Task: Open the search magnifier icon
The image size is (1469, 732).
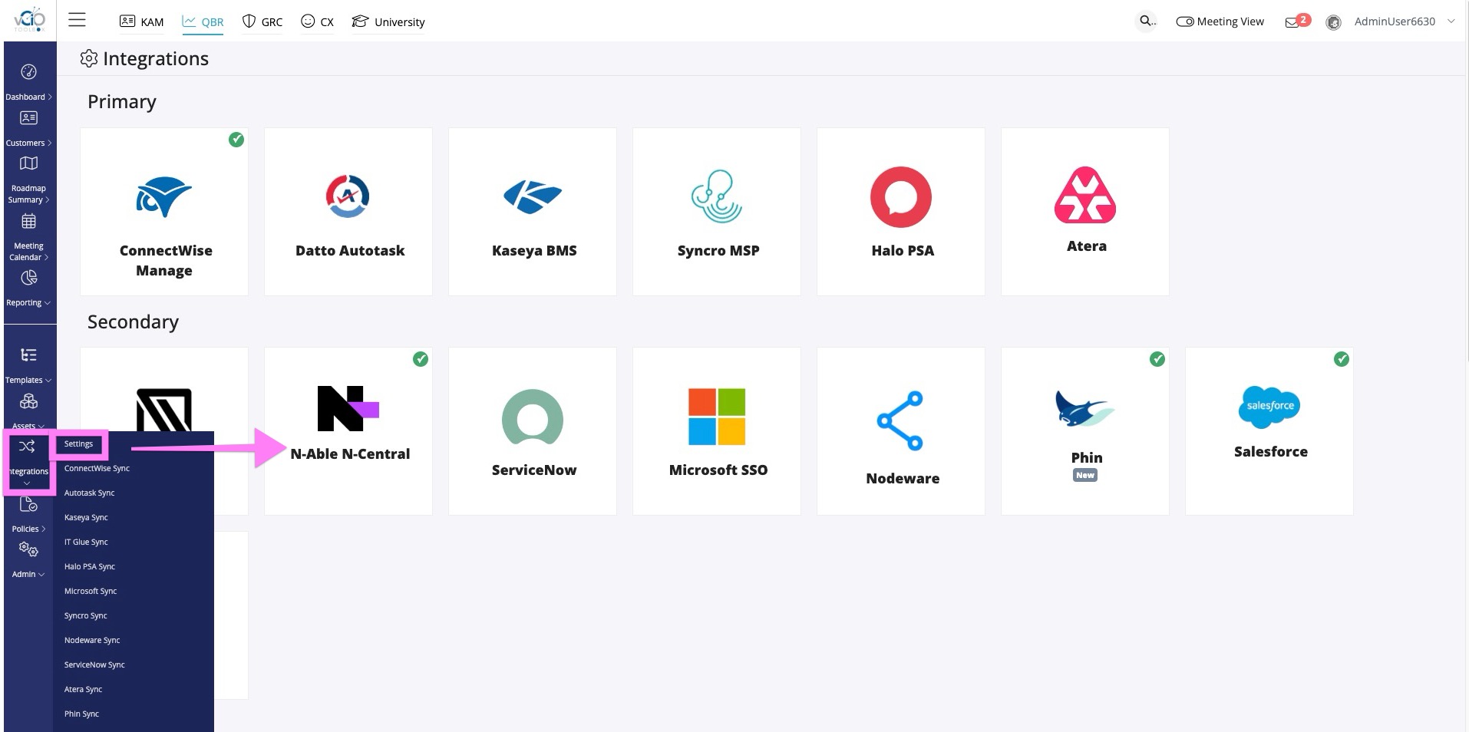Action: (x=1147, y=21)
